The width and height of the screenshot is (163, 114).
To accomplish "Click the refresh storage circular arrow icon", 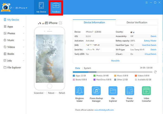I will 155,72.
